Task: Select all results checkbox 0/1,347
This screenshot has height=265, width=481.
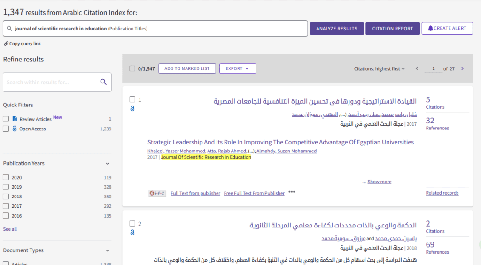Action: click(x=132, y=68)
